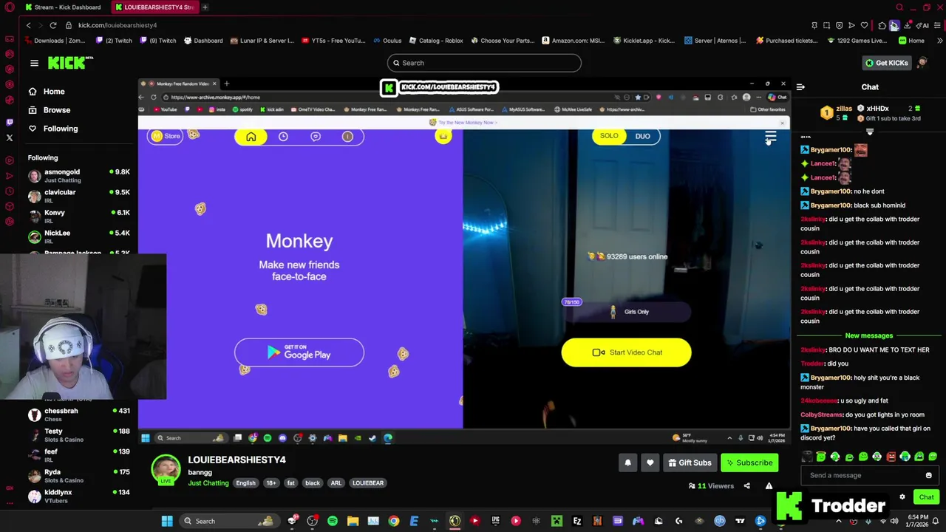Select kiddlynx channel in Following list
The image size is (946, 532).
78,496
